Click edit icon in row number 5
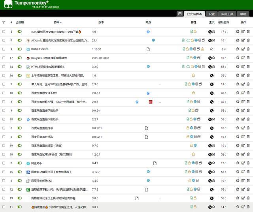 (x=243, y=32)
